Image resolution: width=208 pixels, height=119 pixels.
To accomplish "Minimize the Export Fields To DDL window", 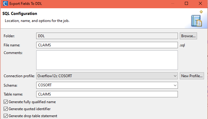I will tap(173, 3).
